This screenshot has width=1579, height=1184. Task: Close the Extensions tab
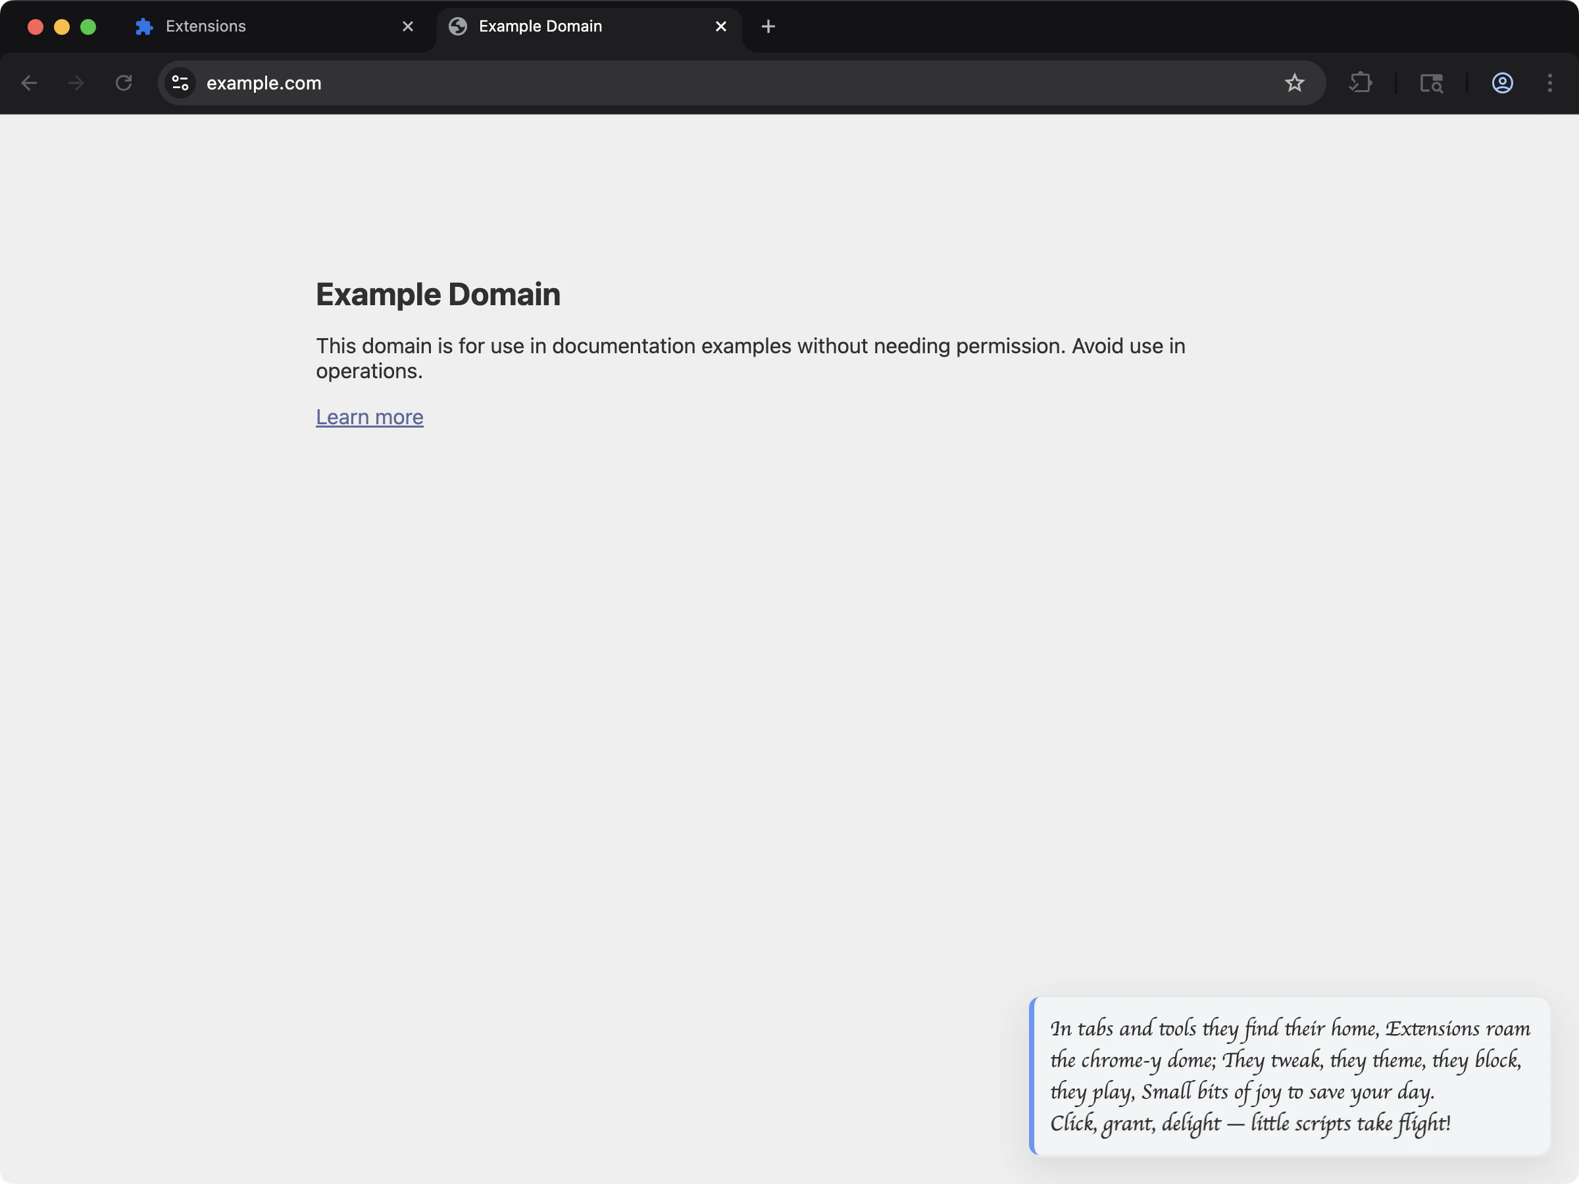tap(408, 26)
